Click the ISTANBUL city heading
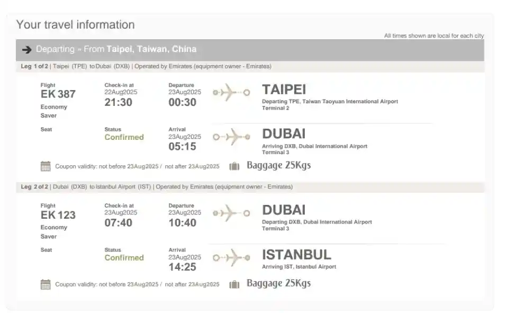Screen dimensions: 506x313 pos(296,255)
